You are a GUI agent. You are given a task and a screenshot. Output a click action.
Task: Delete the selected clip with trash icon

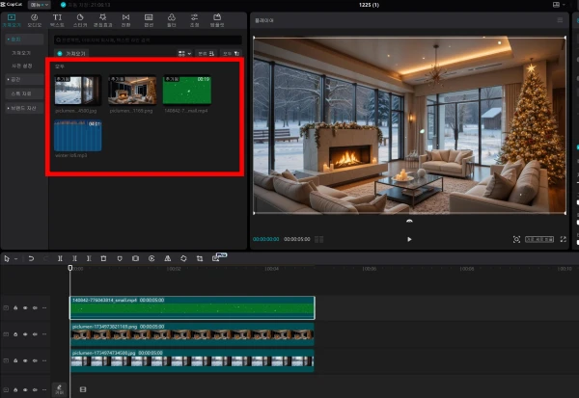point(103,259)
